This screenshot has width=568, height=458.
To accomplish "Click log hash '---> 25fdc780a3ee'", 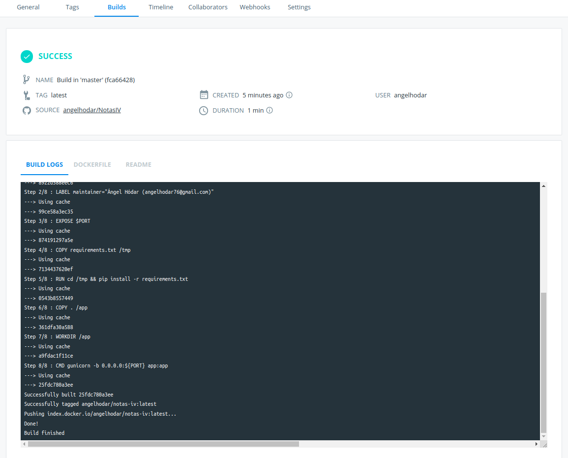I will tap(49, 385).
